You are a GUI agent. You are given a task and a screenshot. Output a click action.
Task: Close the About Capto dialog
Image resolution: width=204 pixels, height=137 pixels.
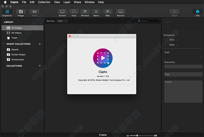(70, 36)
